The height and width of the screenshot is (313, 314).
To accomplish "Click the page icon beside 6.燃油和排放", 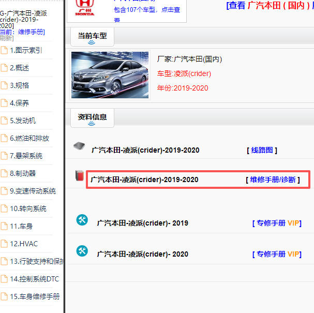I will (4, 138).
